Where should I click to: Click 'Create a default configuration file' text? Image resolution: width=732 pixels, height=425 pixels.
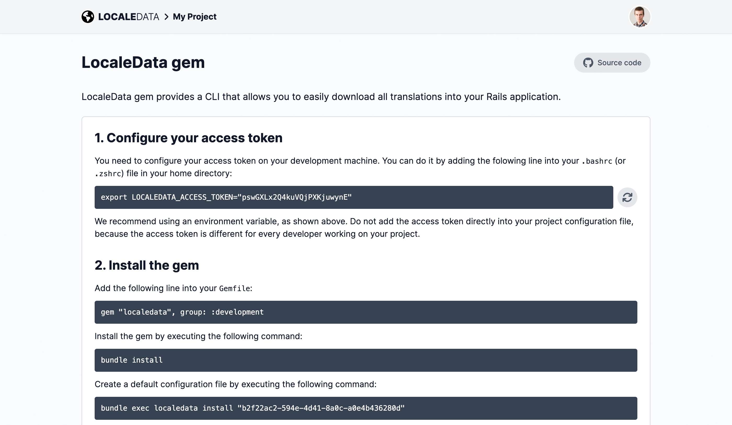point(236,384)
